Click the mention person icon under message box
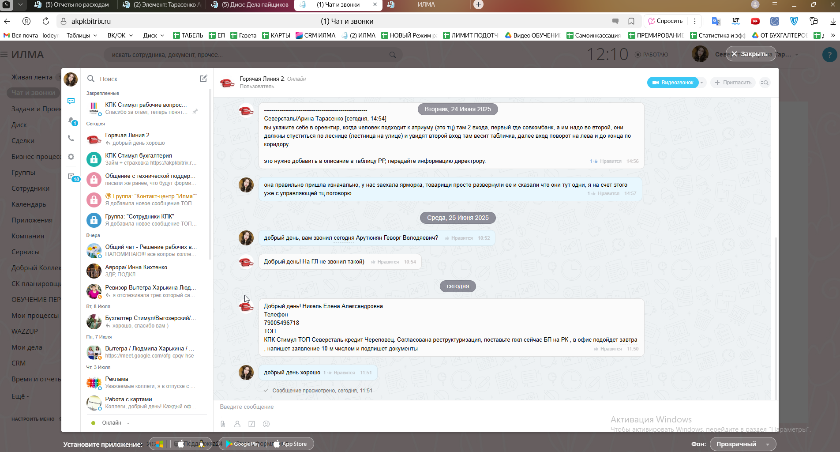 click(x=237, y=424)
